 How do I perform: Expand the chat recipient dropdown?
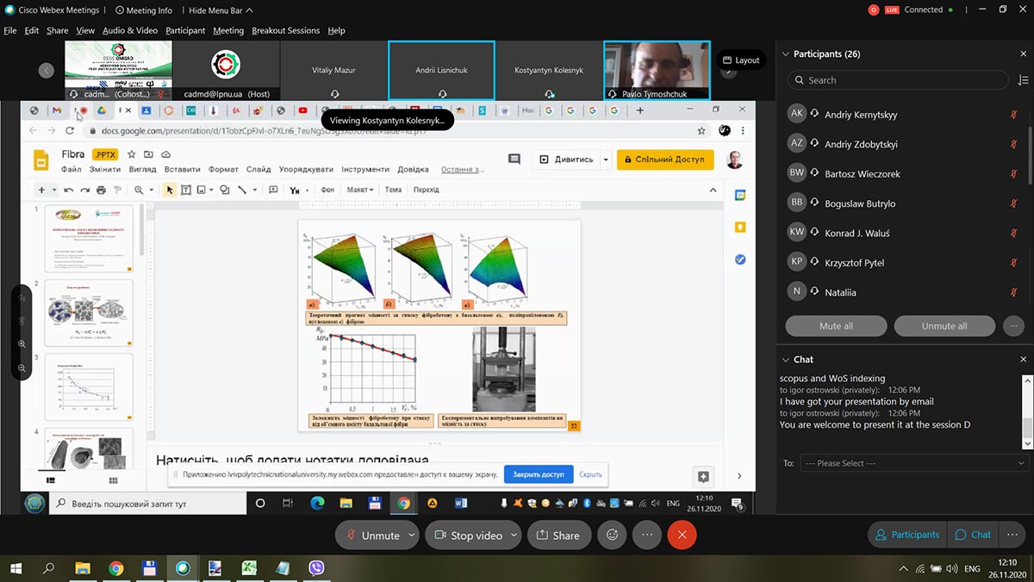click(x=913, y=463)
